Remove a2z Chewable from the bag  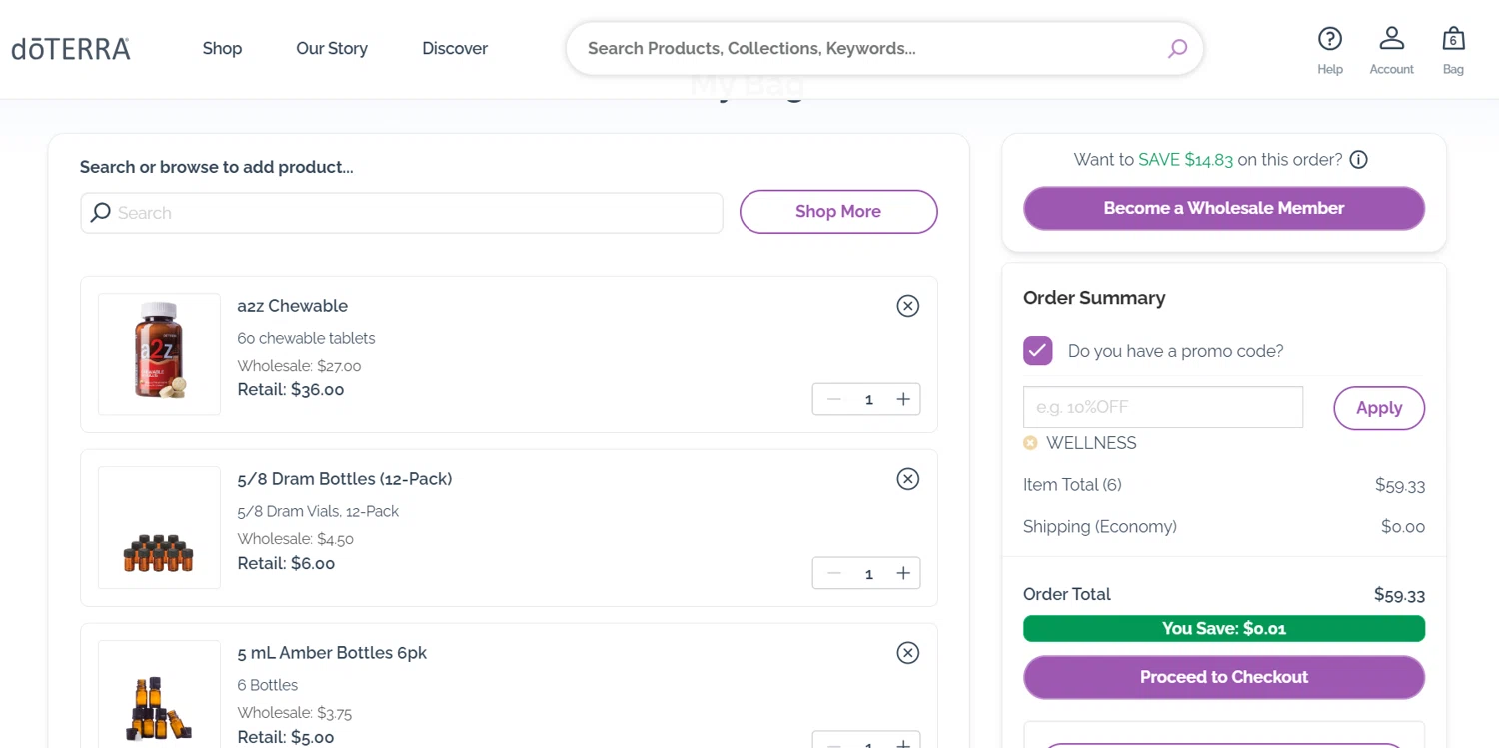pos(907,306)
